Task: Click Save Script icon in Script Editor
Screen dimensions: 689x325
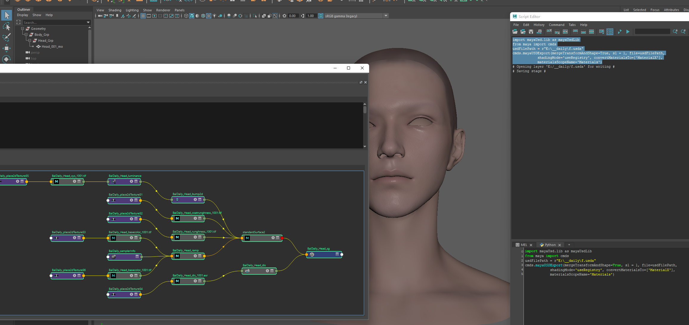Action: tap(531, 32)
